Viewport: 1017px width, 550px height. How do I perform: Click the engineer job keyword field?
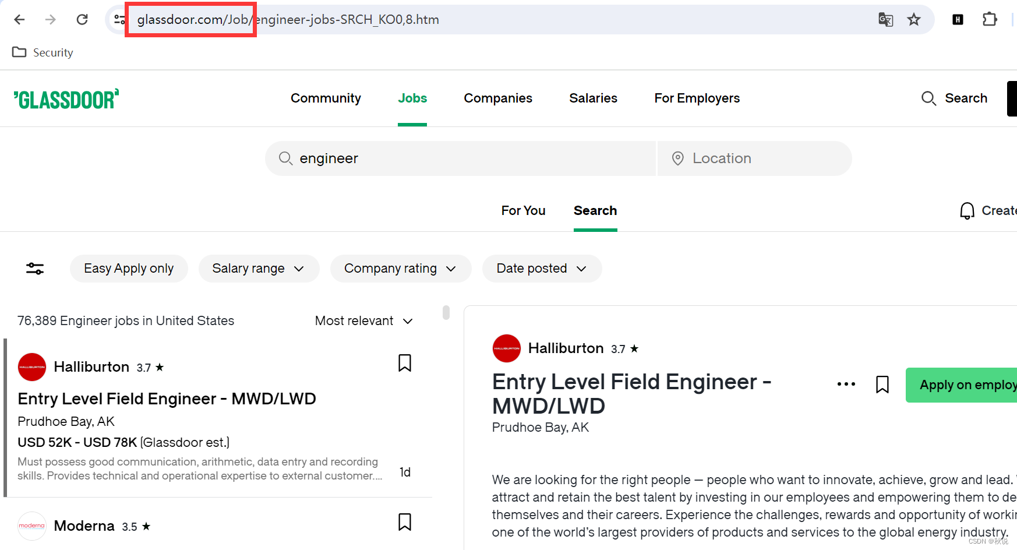pos(460,158)
